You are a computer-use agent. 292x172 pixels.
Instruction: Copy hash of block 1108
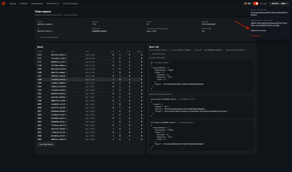[67, 72]
